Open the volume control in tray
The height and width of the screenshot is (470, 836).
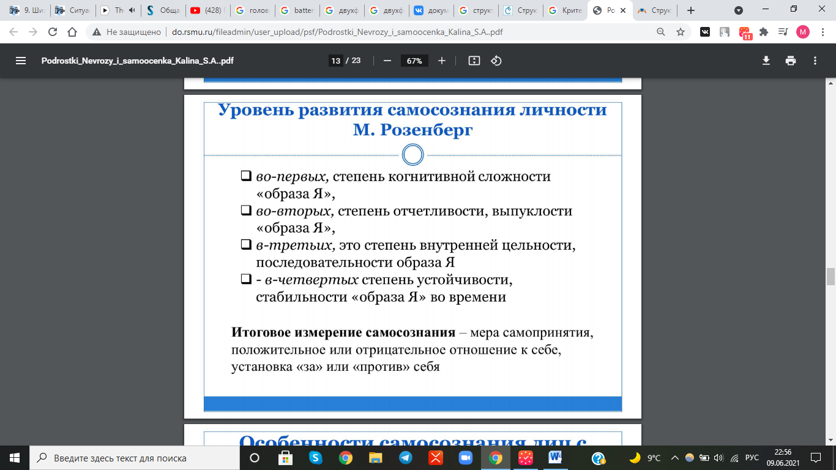pyautogui.click(x=718, y=458)
